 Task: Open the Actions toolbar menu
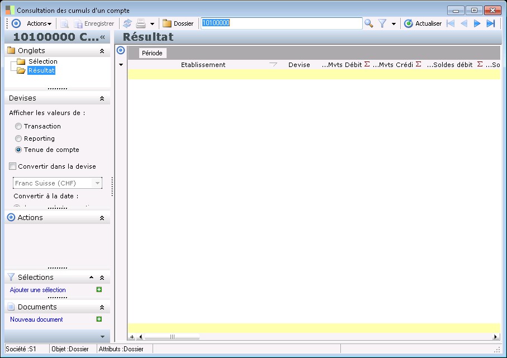click(39, 23)
